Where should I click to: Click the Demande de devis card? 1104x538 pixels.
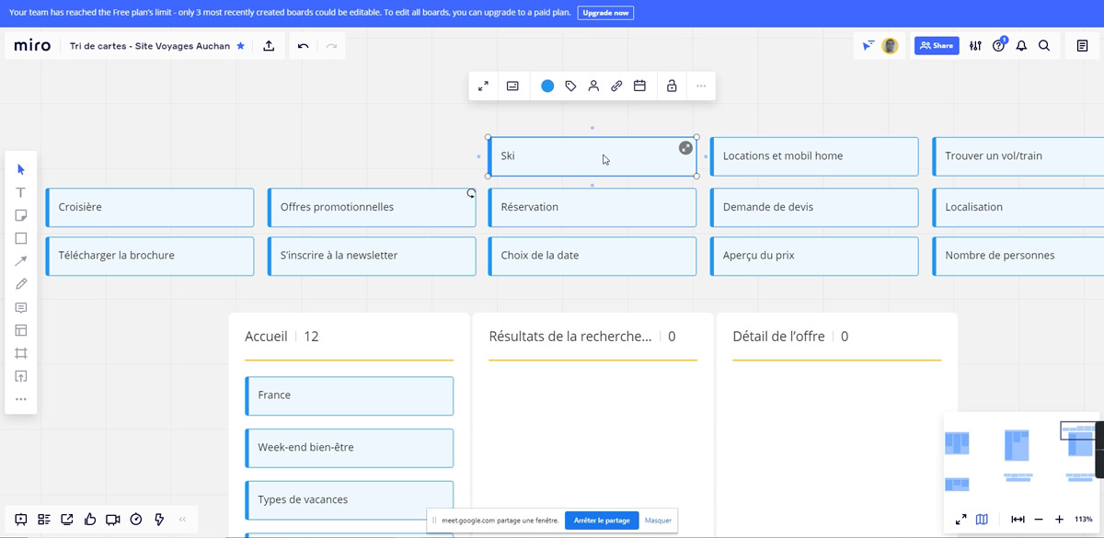814,207
